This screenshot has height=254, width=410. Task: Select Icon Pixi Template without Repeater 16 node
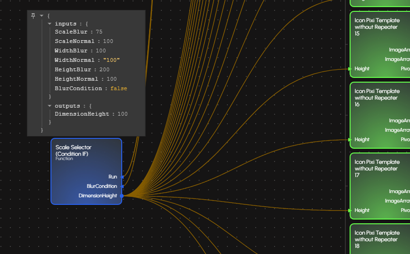(x=380, y=115)
